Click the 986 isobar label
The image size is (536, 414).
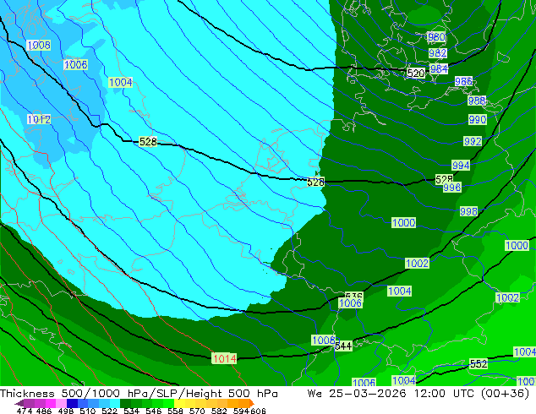point(463,81)
